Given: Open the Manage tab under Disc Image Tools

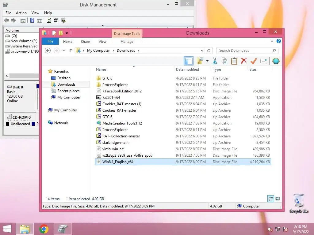Looking at the screenshot, I should pyautogui.click(x=127, y=42).
